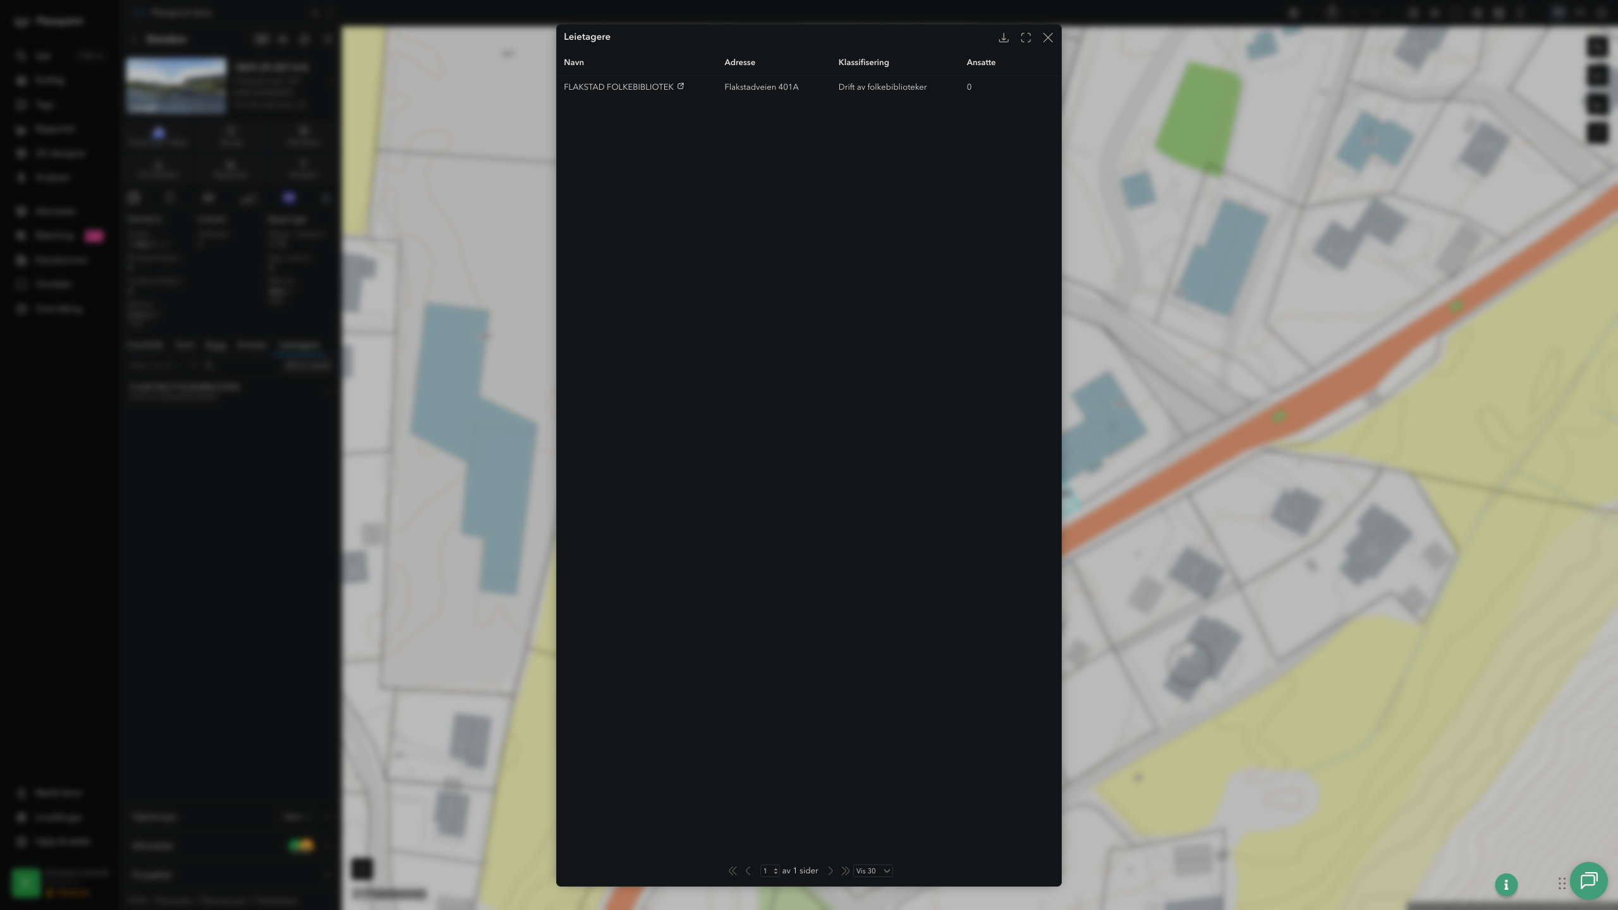Open the Vis 30 rows-per-page dropdown
Viewport: 1618px width, 910px height.
tap(873, 871)
